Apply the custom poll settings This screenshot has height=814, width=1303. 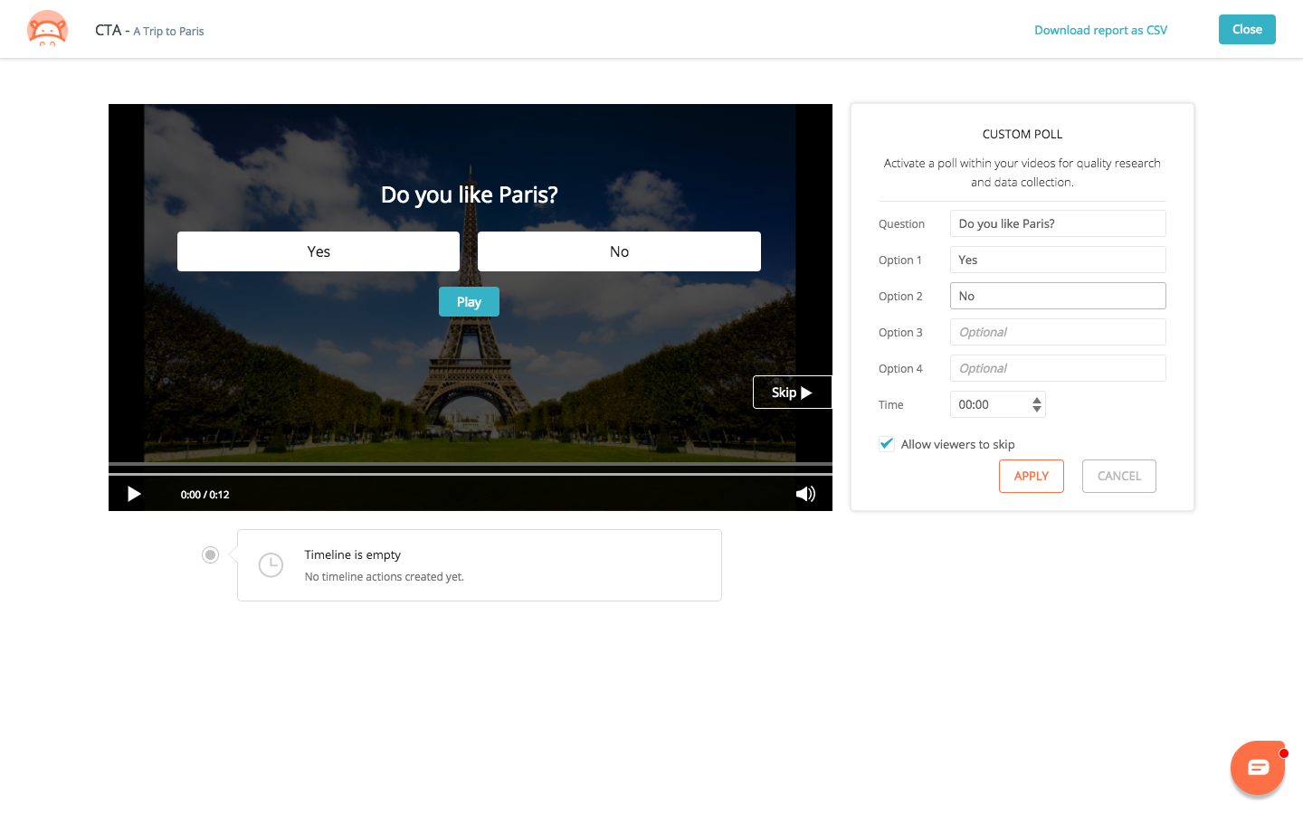(x=1031, y=476)
